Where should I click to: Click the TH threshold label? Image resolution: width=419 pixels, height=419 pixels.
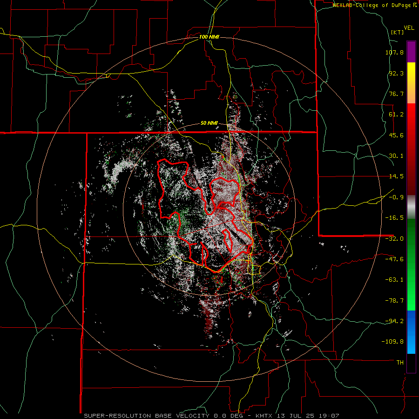click(x=400, y=363)
